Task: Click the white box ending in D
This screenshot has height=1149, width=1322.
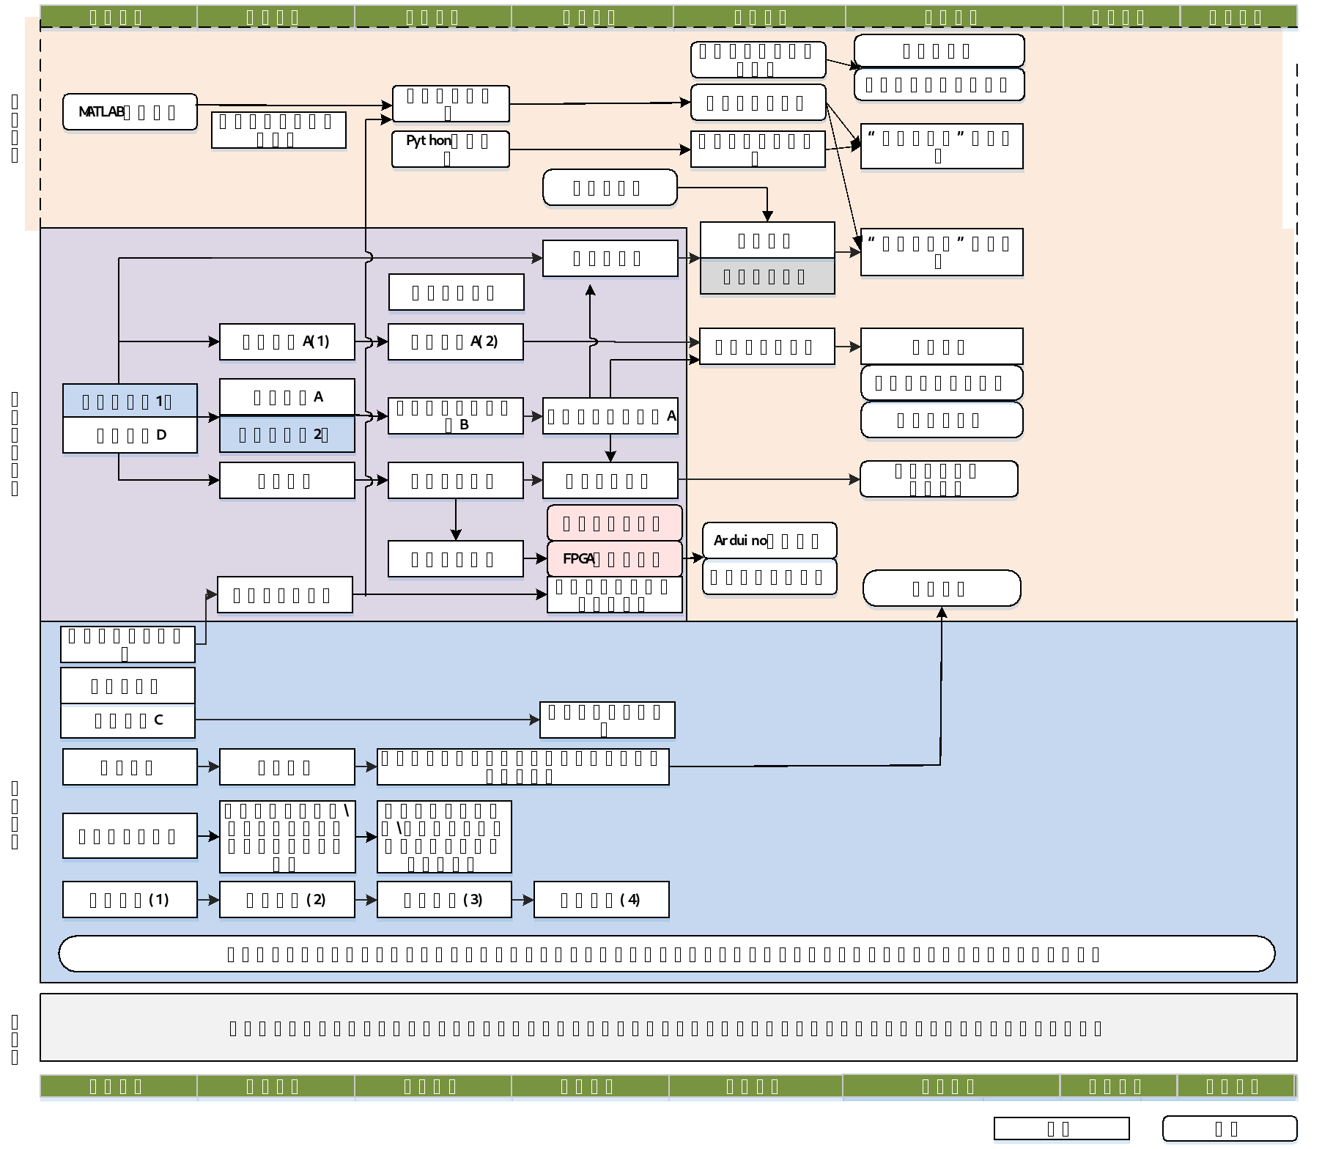Action: (130, 435)
